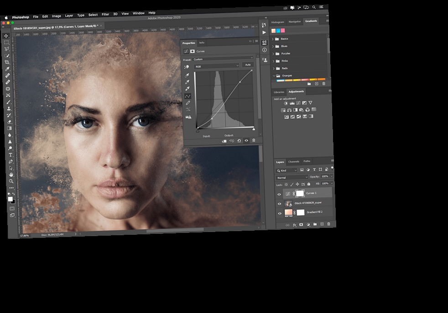Open the RGB channel dropdown
The height and width of the screenshot is (313, 448).
click(217, 66)
